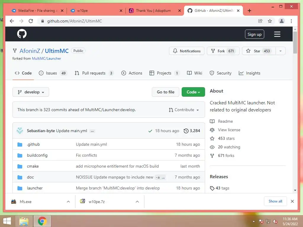This screenshot has height=227, width=303.
Task: Open the Fix conflicts commit message
Action: point(86,155)
